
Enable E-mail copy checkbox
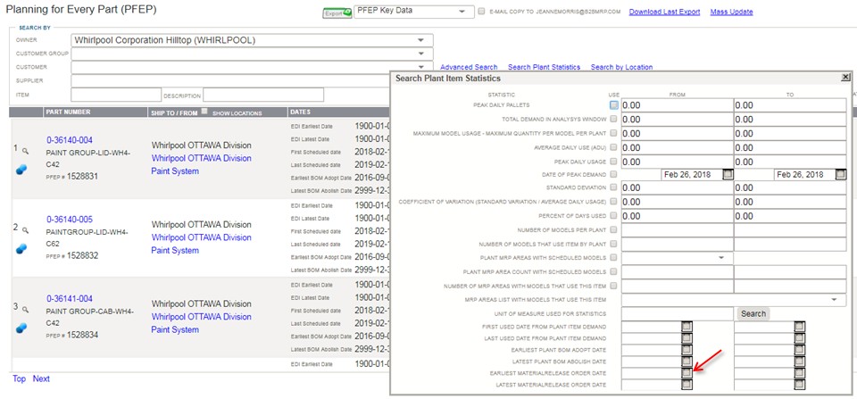481,12
